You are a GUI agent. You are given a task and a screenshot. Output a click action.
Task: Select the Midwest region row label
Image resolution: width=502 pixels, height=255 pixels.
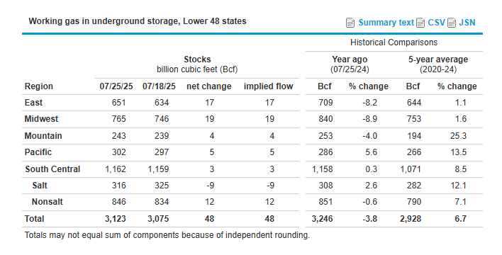click(x=41, y=119)
